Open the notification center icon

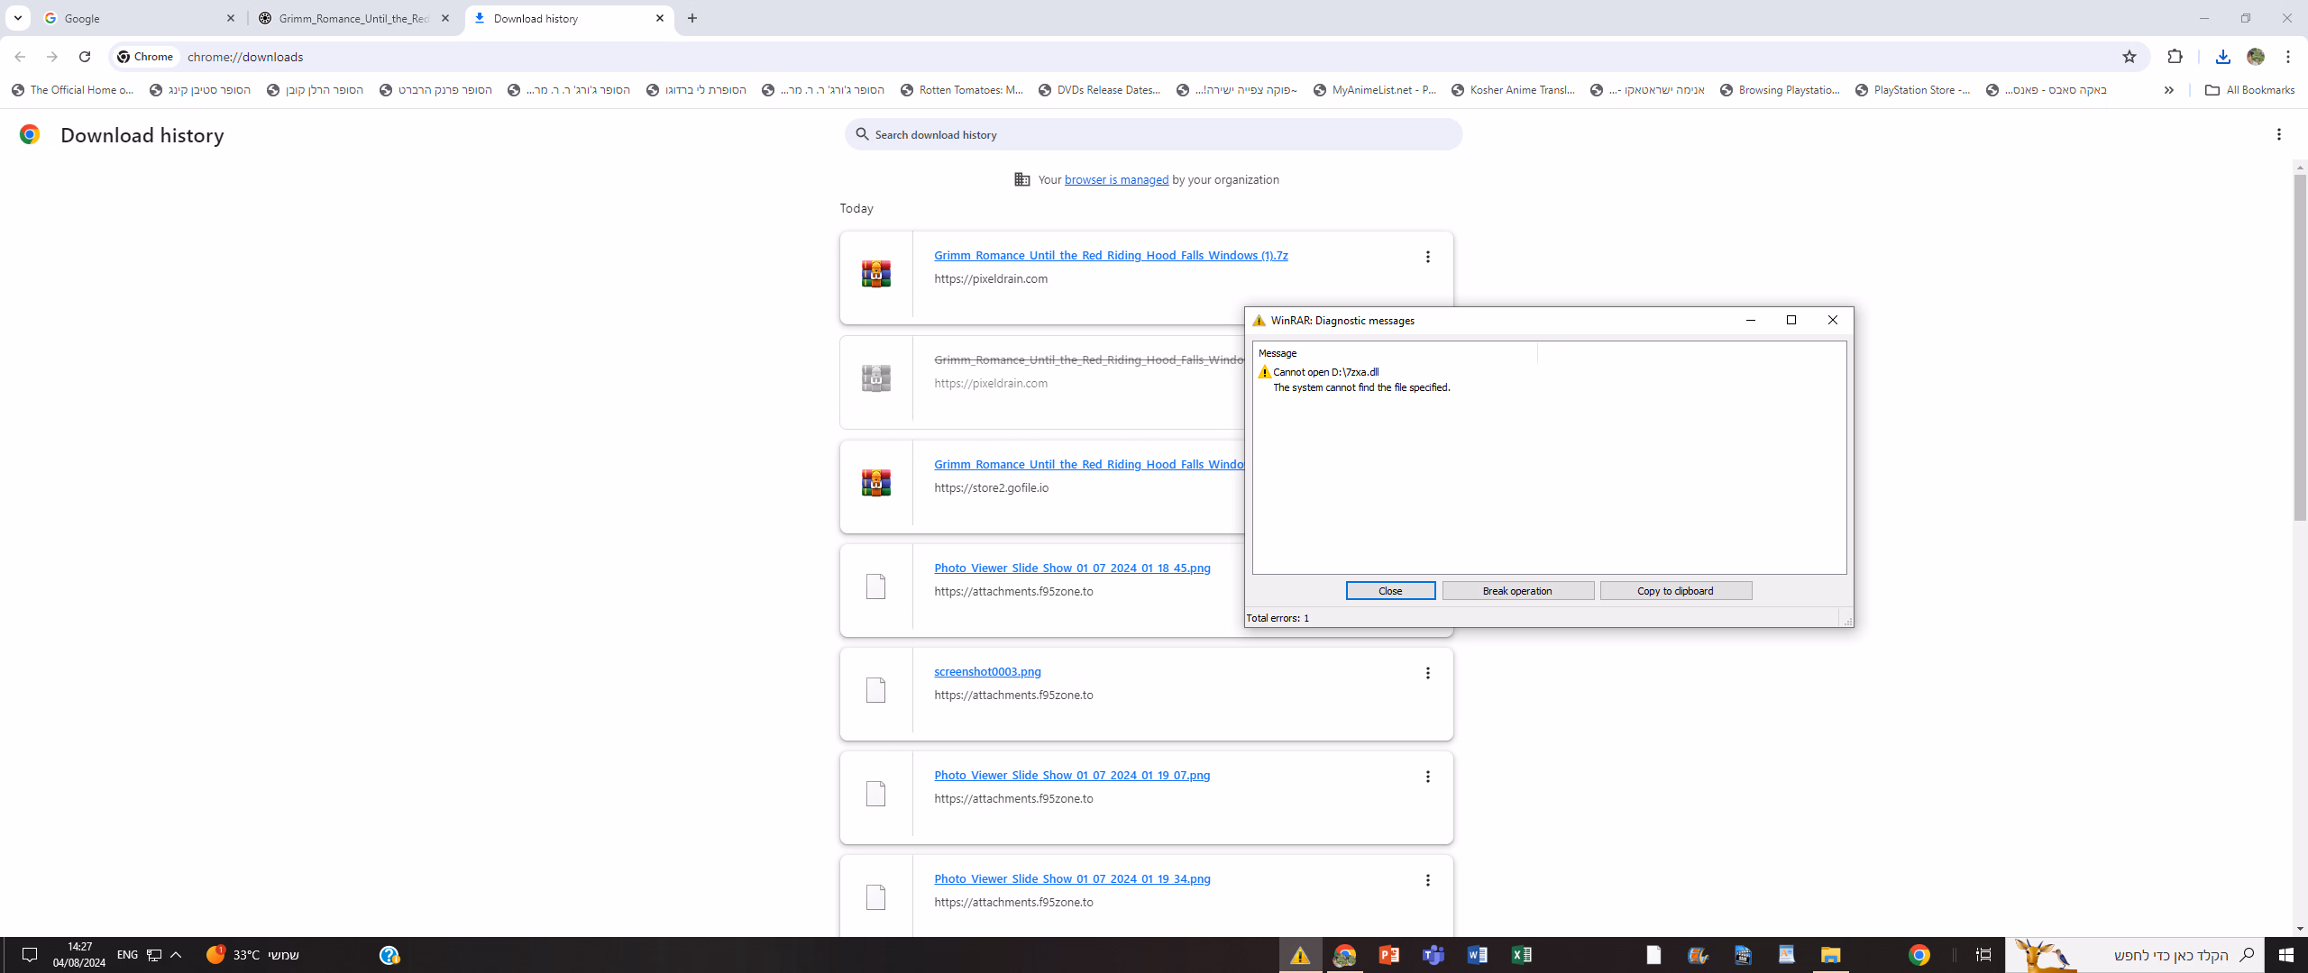point(30,955)
